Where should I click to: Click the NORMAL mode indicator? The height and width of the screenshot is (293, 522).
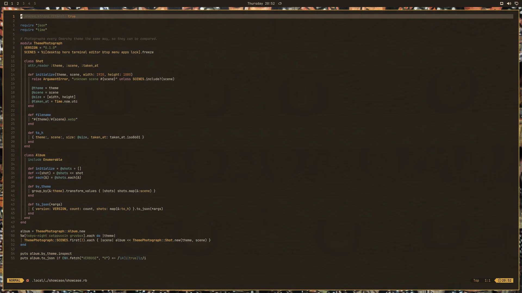(x=15, y=281)
